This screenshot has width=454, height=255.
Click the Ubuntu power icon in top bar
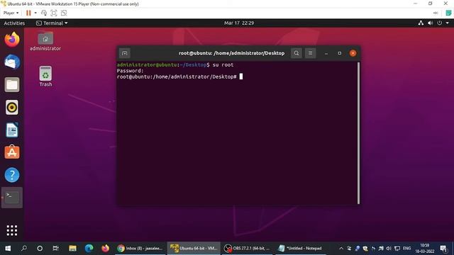point(440,23)
